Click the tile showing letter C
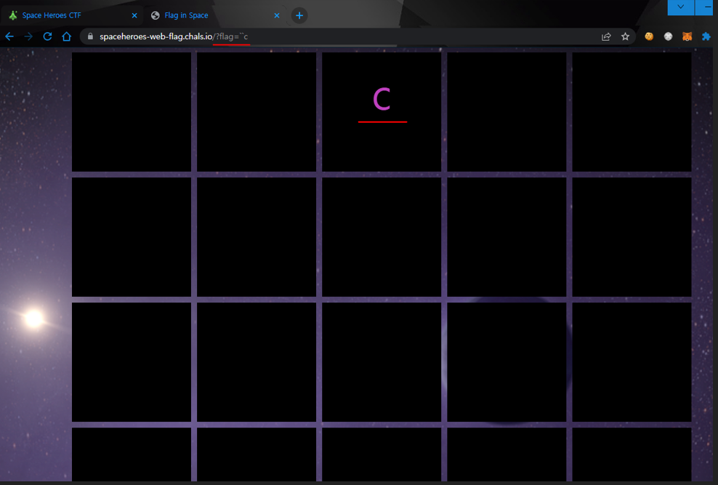The height and width of the screenshot is (485, 718). tap(382, 112)
